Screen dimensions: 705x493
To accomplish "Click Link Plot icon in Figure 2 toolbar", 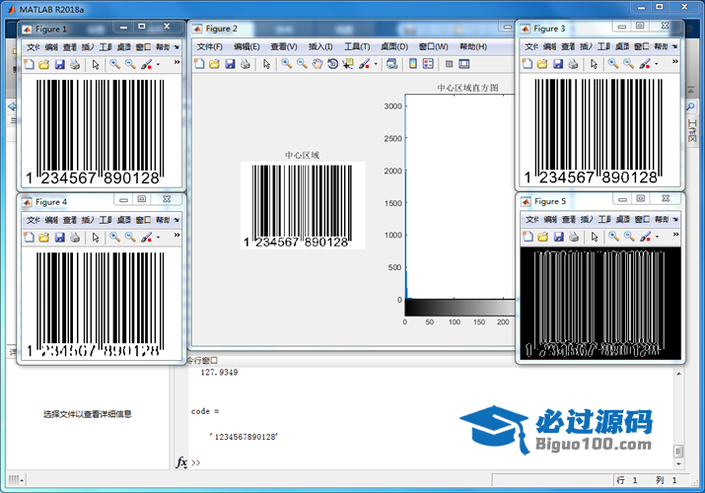I will point(391,64).
